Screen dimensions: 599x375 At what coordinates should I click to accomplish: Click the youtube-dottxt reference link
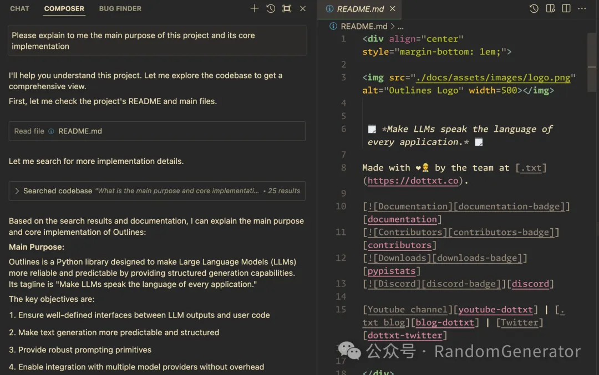click(x=495, y=310)
